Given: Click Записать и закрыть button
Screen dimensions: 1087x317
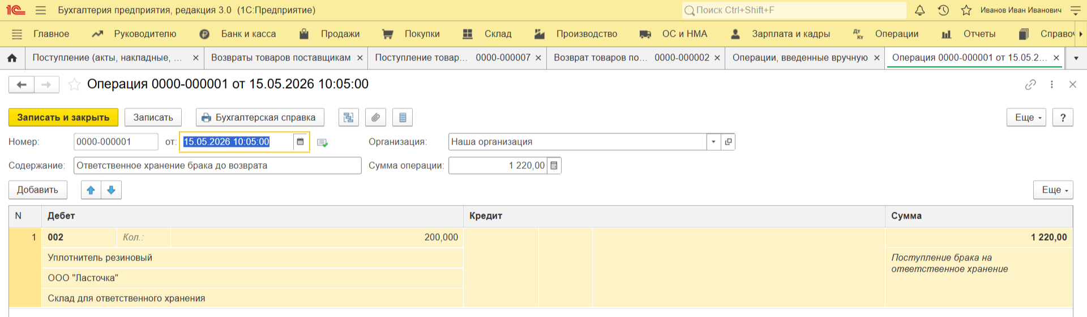Looking at the screenshot, I should click(x=63, y=118).
